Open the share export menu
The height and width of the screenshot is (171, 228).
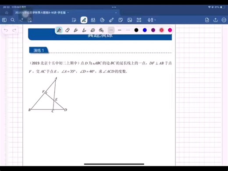(215, 20)
